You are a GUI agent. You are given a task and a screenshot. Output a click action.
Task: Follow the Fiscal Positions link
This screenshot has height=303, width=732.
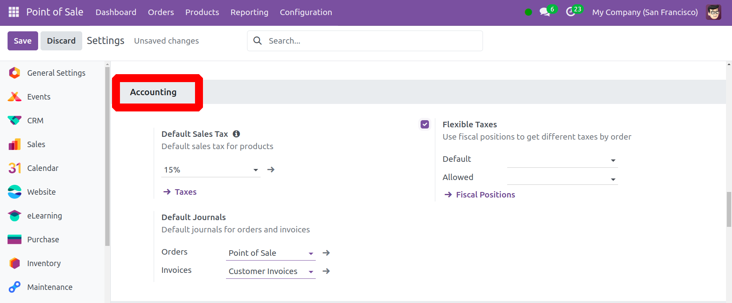coord(485,195)
